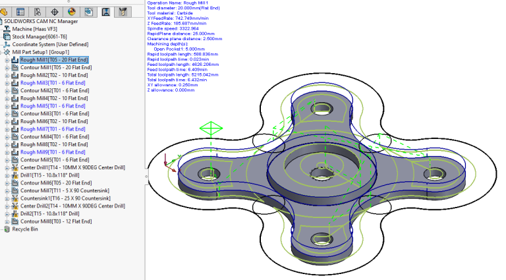Select SOLIDWORKS CAM NC Manager root node
This screenshot has width=506, height=280.
[41, 21]
